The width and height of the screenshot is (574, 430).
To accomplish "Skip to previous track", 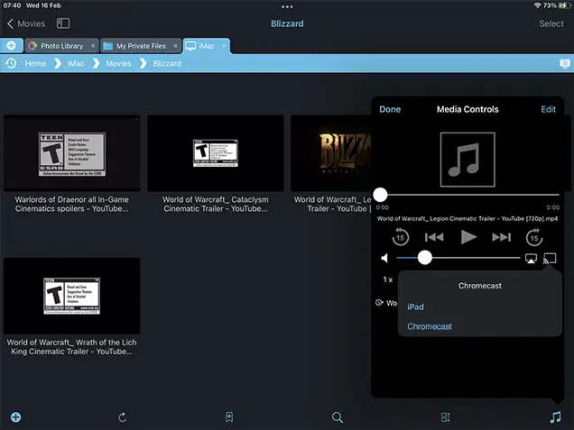I will (x=434, y=237).
